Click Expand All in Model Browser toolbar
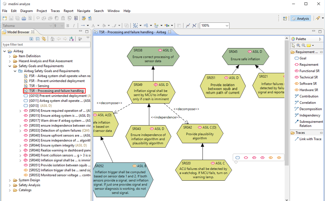This screenshot has height=201, width=325. tap(31, 39)
